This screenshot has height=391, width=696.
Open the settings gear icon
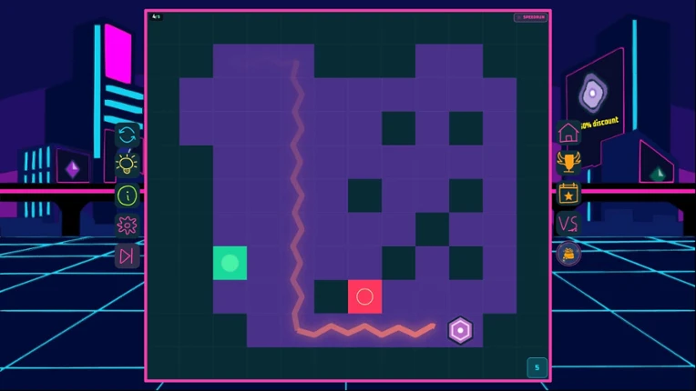[127, 226]
